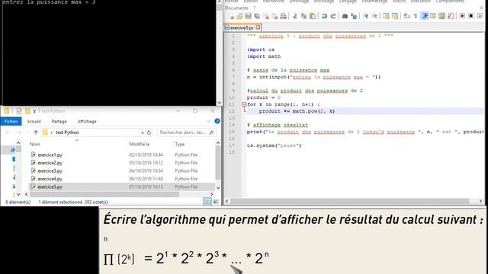Print the document using the printer icon
488x274 pixels.
[x=283, y=16]
